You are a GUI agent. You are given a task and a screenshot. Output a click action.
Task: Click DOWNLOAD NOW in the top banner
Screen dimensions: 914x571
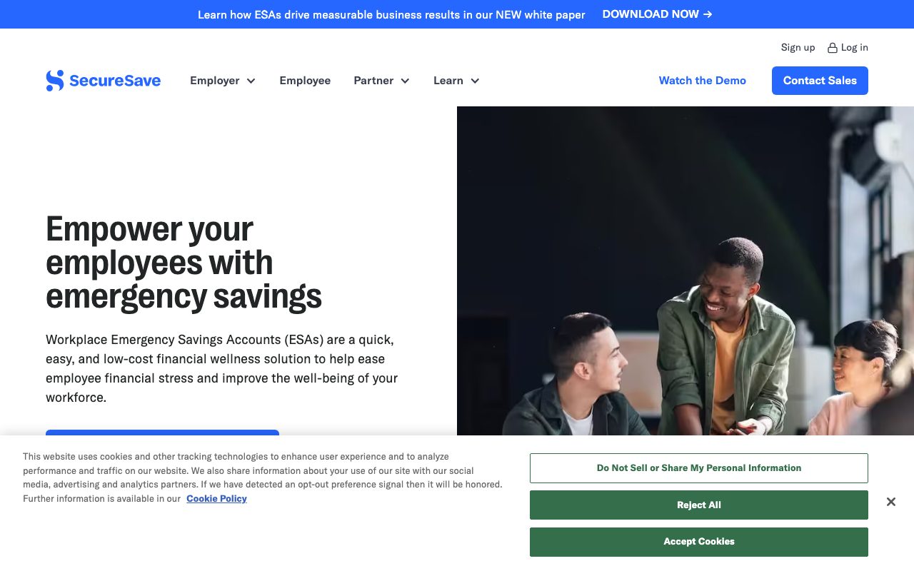[x=657, y=14]
